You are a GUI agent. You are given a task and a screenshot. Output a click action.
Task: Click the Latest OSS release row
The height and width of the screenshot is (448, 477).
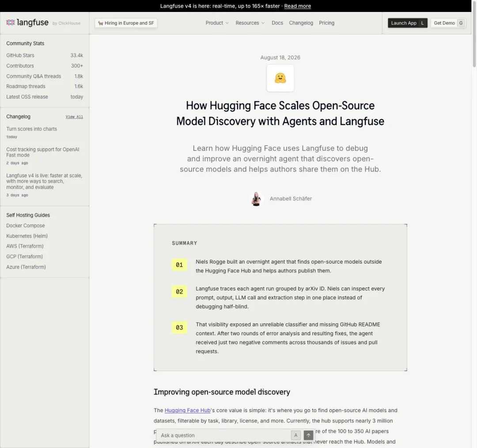pos(45,97)
